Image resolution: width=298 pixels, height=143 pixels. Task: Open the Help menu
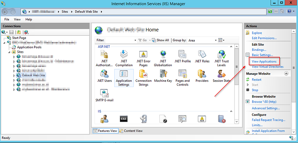[x=29, y=19]
